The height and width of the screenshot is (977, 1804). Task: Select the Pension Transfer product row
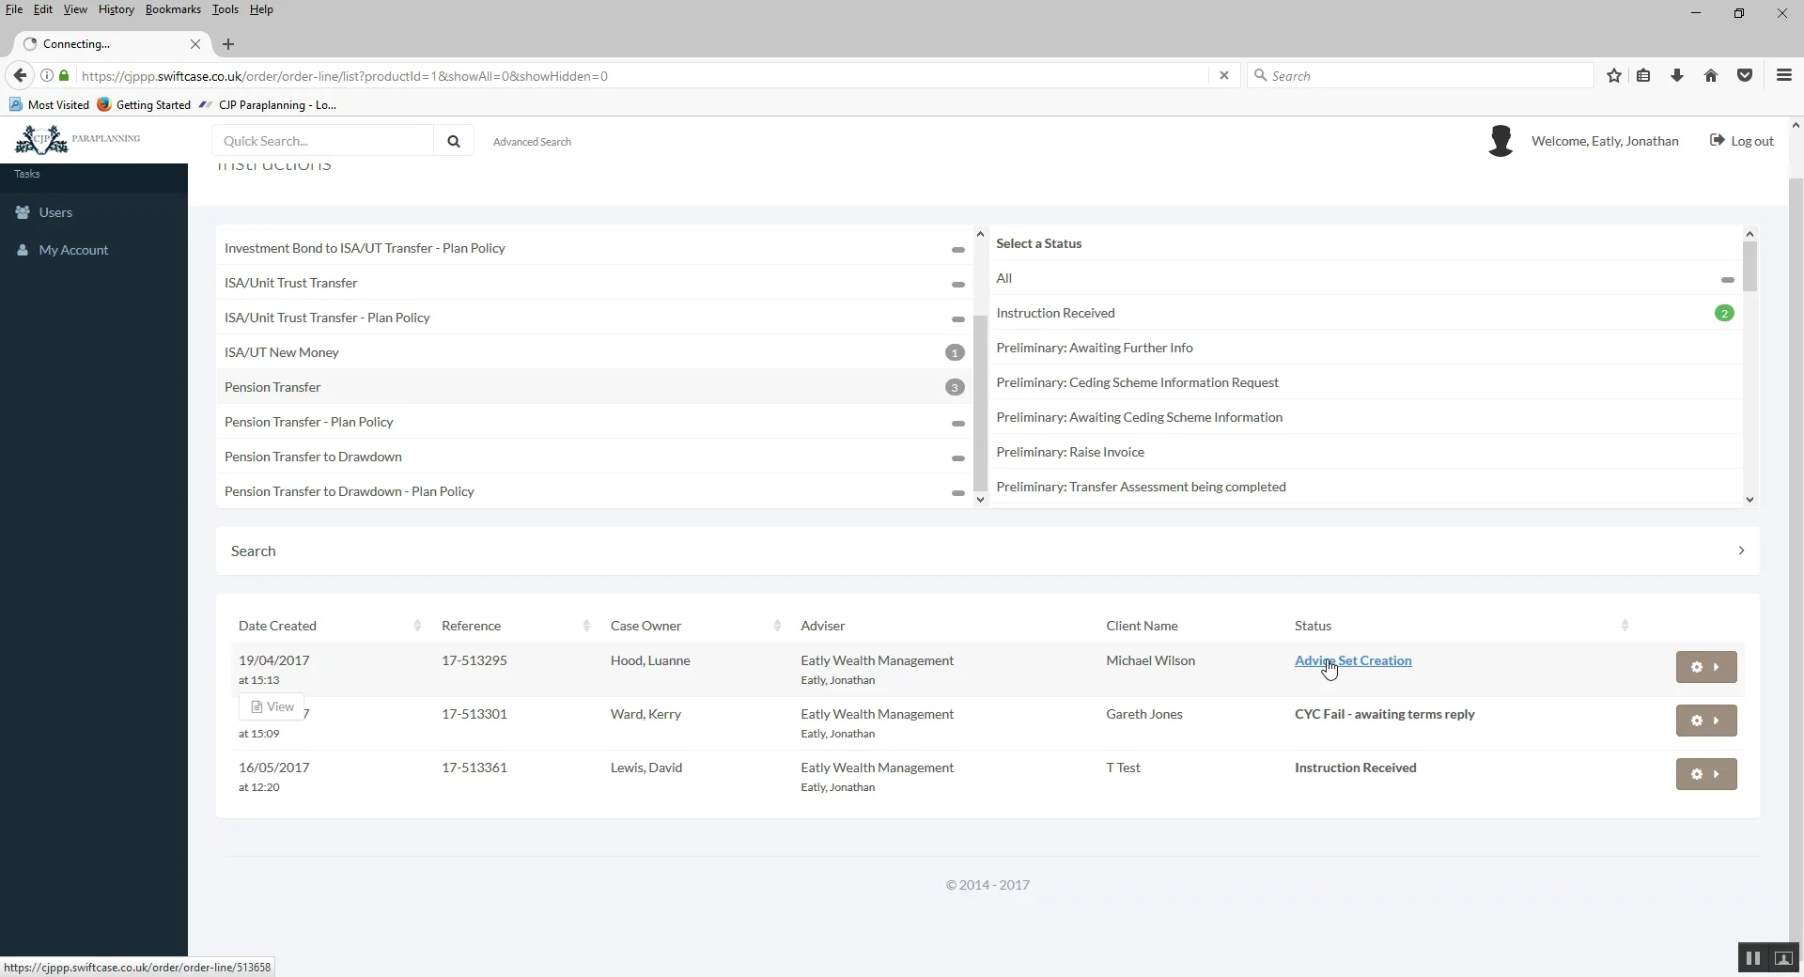pyautogui.click(x=595, y=387)
